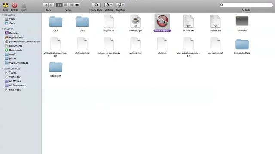Click the Burn toolbar icon

coord(5,5)
